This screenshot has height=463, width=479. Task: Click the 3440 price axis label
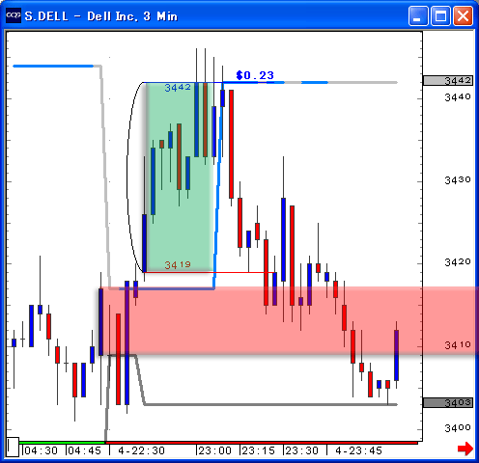click(x=458, y=97)
